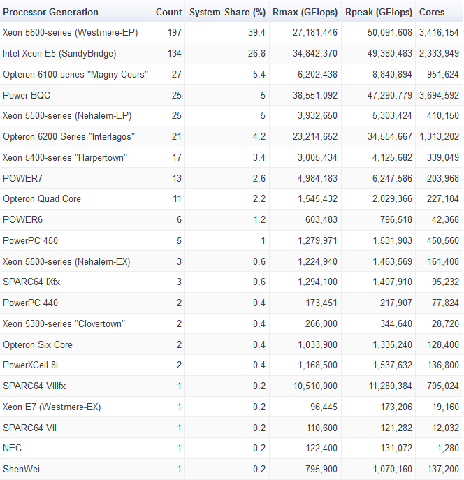
Task: Select the POWER7 row name
Action: pyautogui.click(x=22, y=178)
